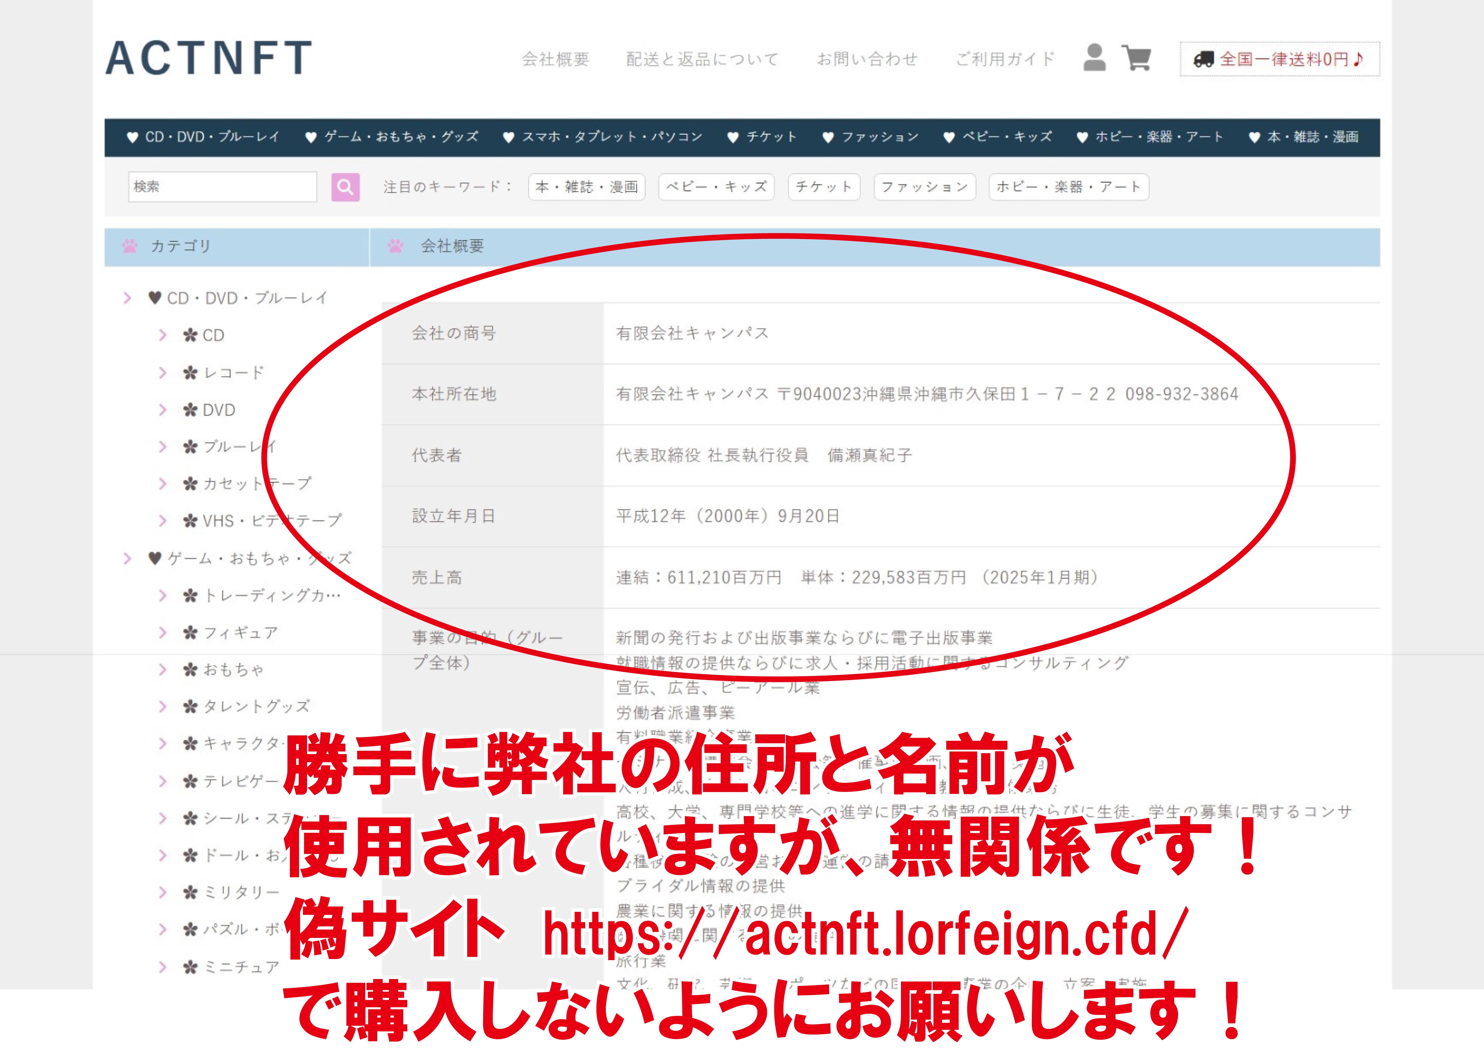The image size is (1484, 1049).
Task: Open the タレントグッズ category in sidebar
Action: (x=257, y=706)
